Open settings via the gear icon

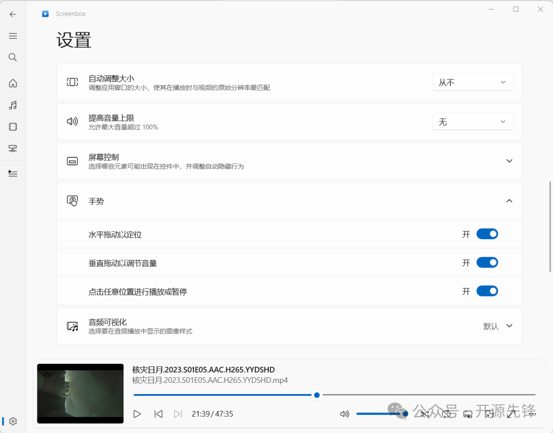point(13,421)
